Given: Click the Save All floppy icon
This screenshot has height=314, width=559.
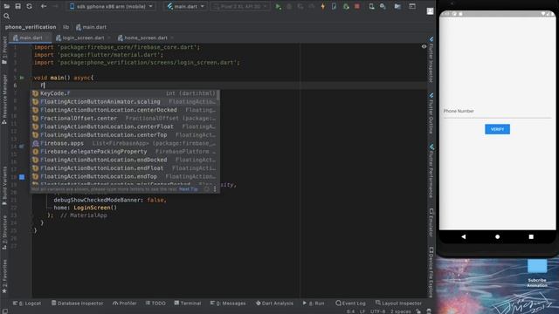Looking at the screenshot, I should click(17, 6).
